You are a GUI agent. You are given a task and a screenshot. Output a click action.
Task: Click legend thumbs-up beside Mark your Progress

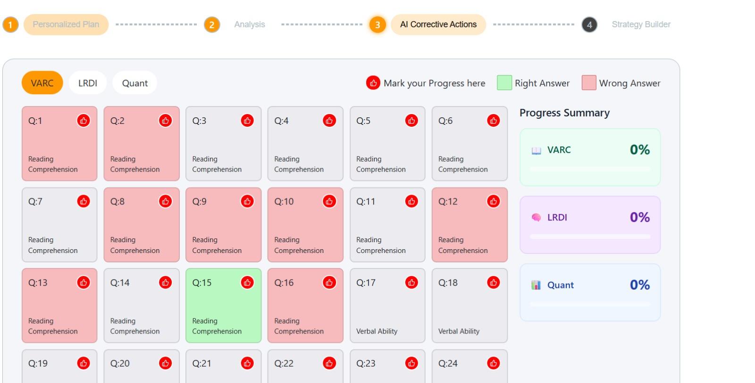(373, 83)
